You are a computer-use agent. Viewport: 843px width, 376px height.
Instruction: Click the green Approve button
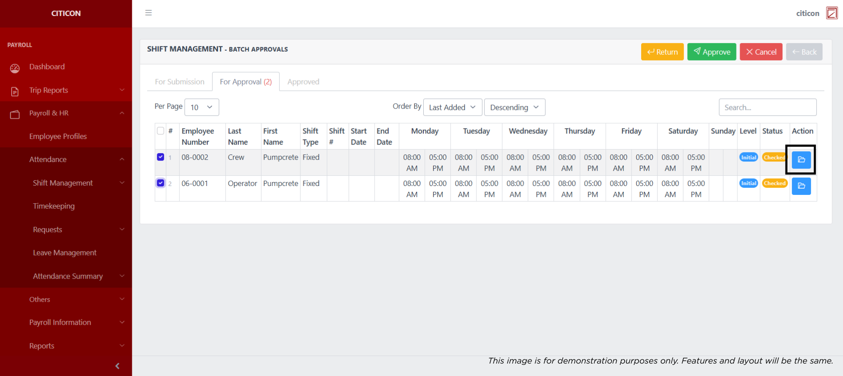[711, 52]
